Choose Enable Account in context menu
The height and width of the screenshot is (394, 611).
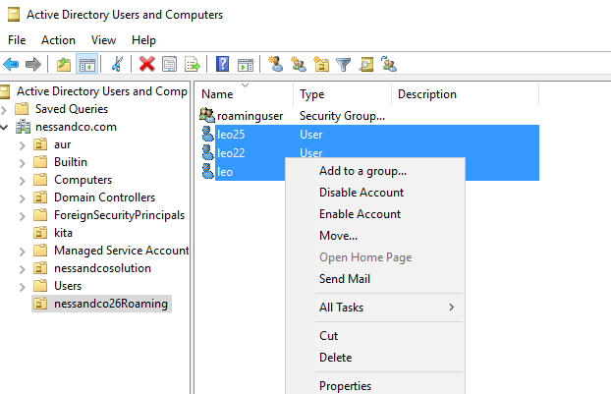(375, 214)
